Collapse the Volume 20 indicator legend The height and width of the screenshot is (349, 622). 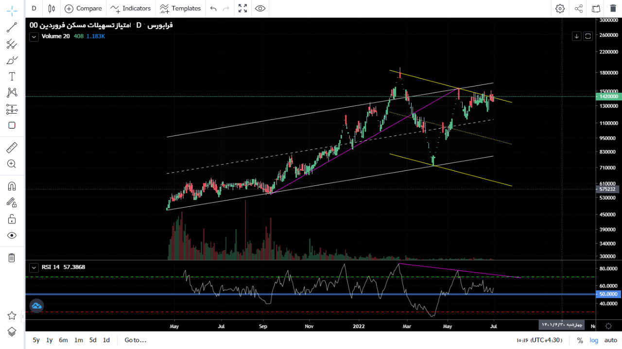(x=34, y=36)
